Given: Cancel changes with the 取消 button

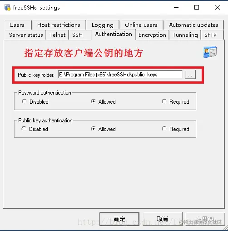Looking at the screenshot, I should click(163, 219).
